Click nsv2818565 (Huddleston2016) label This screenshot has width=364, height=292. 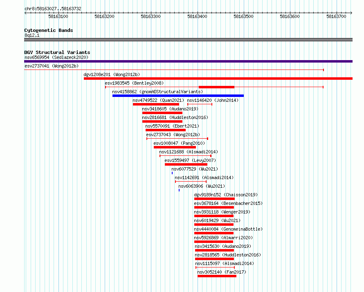[x=228, y=255]
